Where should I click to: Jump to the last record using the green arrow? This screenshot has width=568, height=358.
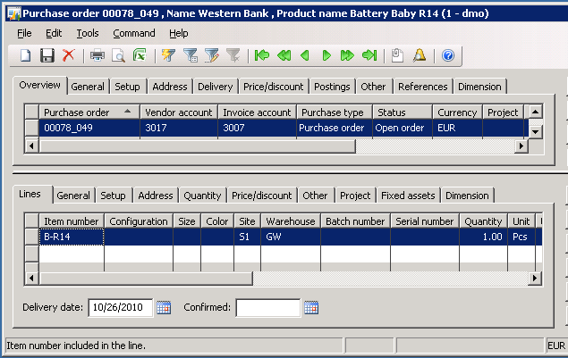[x=369, y=55]
